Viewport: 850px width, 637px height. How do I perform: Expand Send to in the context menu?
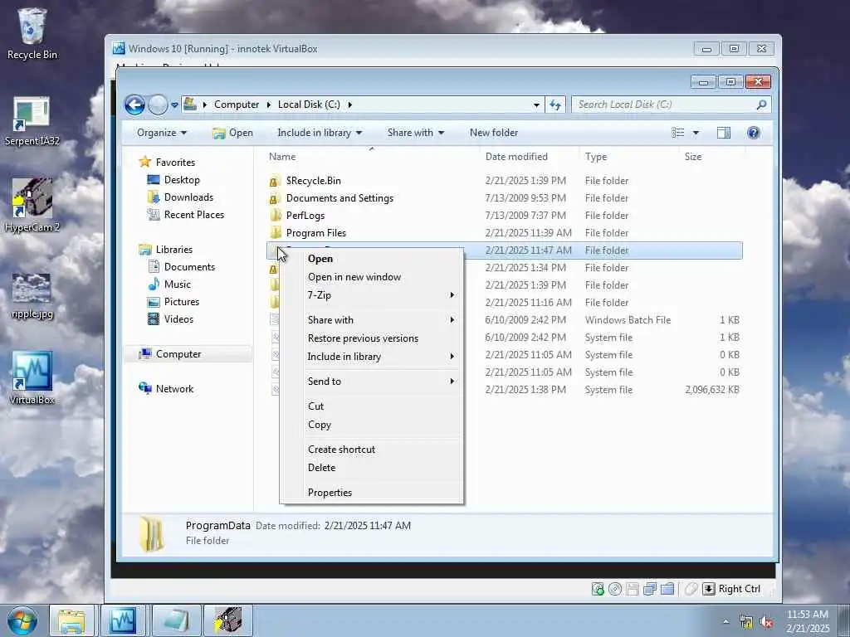point(371,382)
